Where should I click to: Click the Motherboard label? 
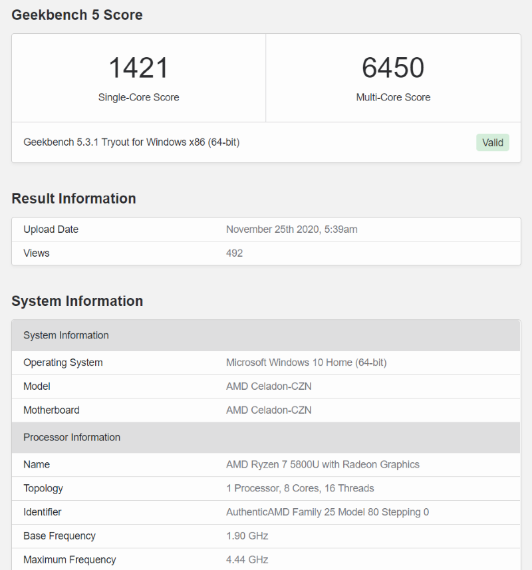click(x=51, y=410)
